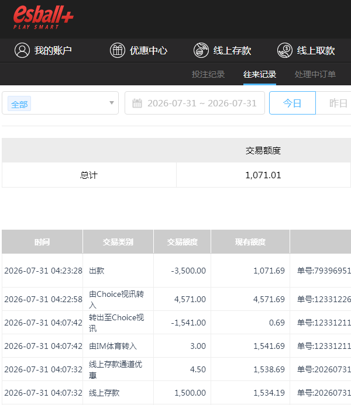Click the 优惠中心 gift icon
Screen dimensions: 351x405
[x=118, y=50]
